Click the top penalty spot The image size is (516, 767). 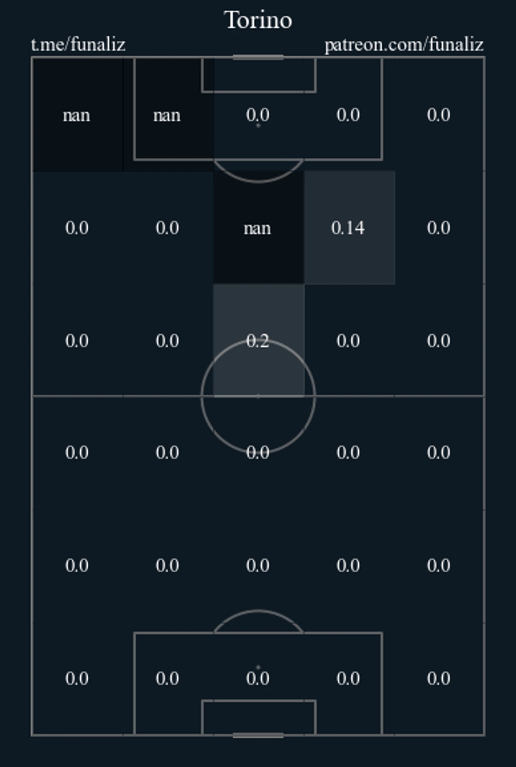[x=258, y=125]
